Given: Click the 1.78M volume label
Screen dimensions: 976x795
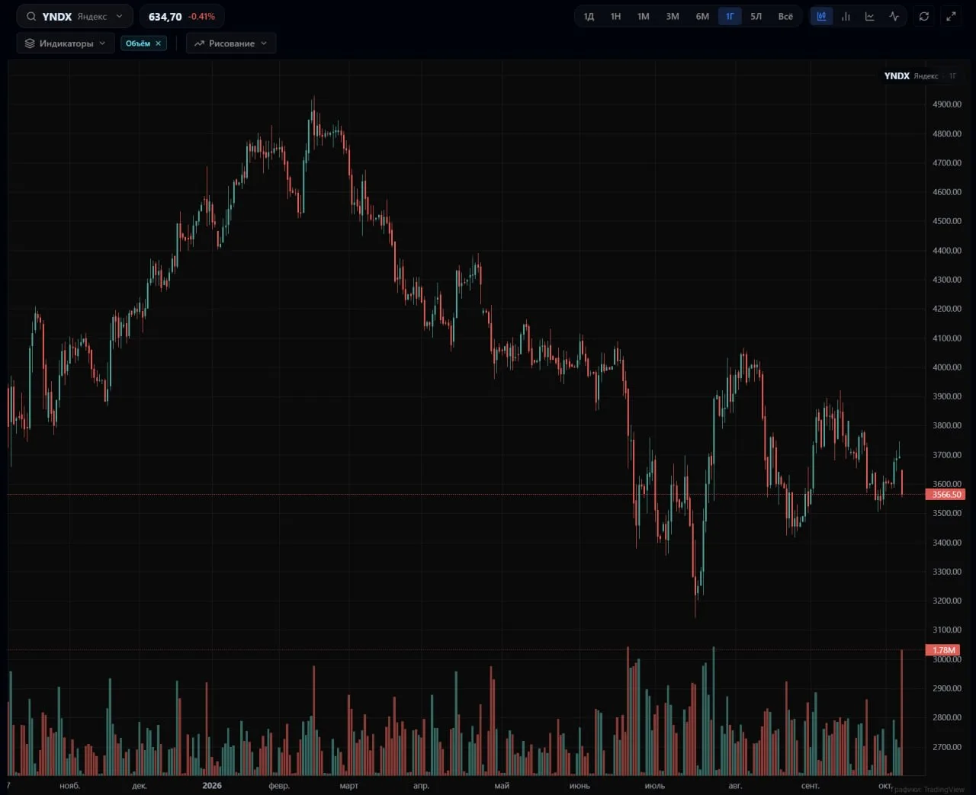Looking at the screenshot, I should point(942,650).
